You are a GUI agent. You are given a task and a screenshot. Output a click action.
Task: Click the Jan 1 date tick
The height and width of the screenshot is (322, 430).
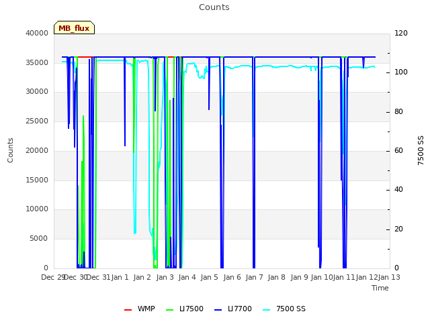[120, 277]
